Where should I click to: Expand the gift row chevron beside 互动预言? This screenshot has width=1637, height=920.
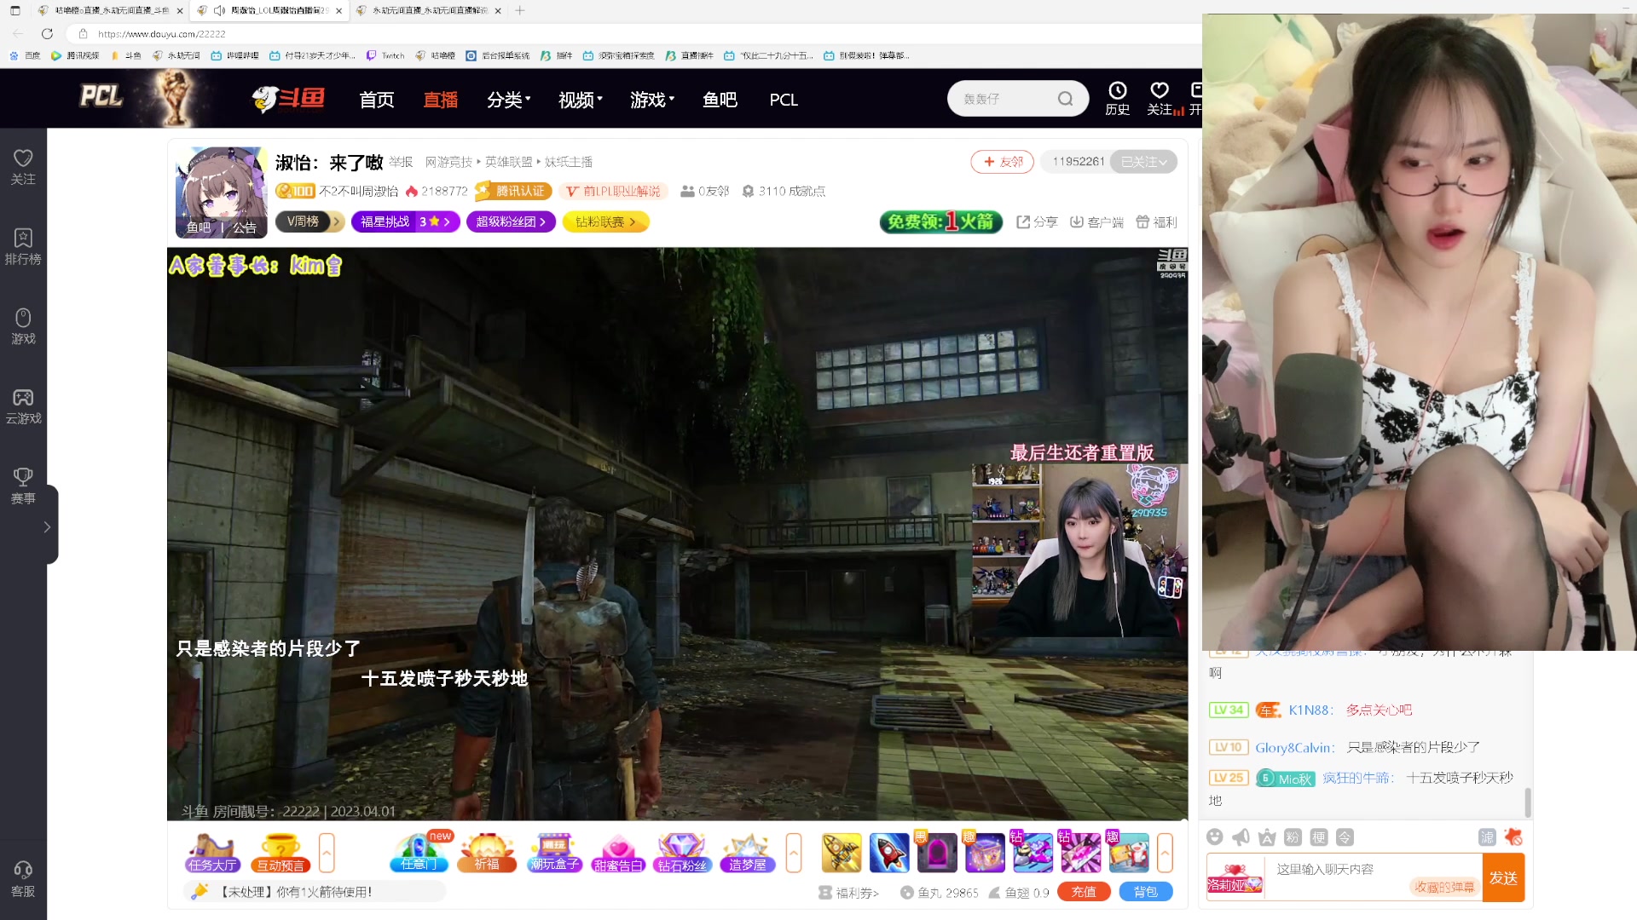[327, 852]
